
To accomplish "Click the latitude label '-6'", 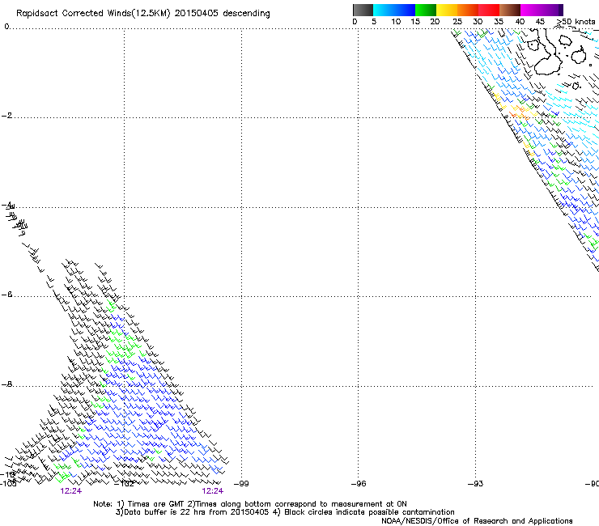I will (6, 294).
